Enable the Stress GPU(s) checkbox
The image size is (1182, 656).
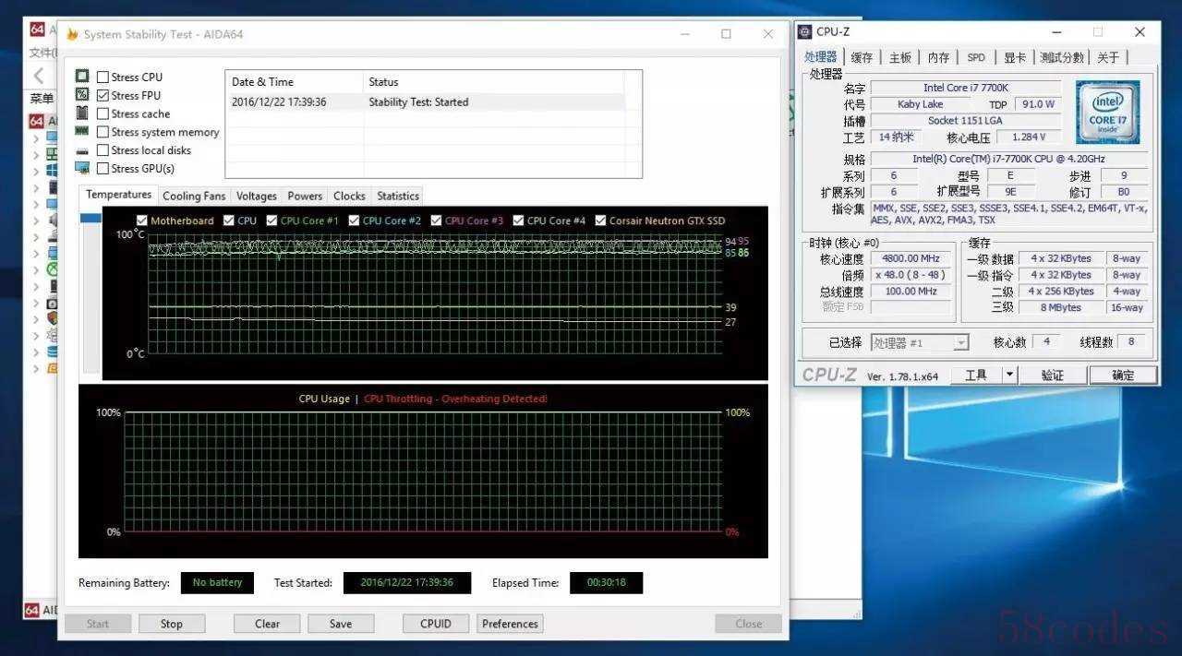(103, 169)
